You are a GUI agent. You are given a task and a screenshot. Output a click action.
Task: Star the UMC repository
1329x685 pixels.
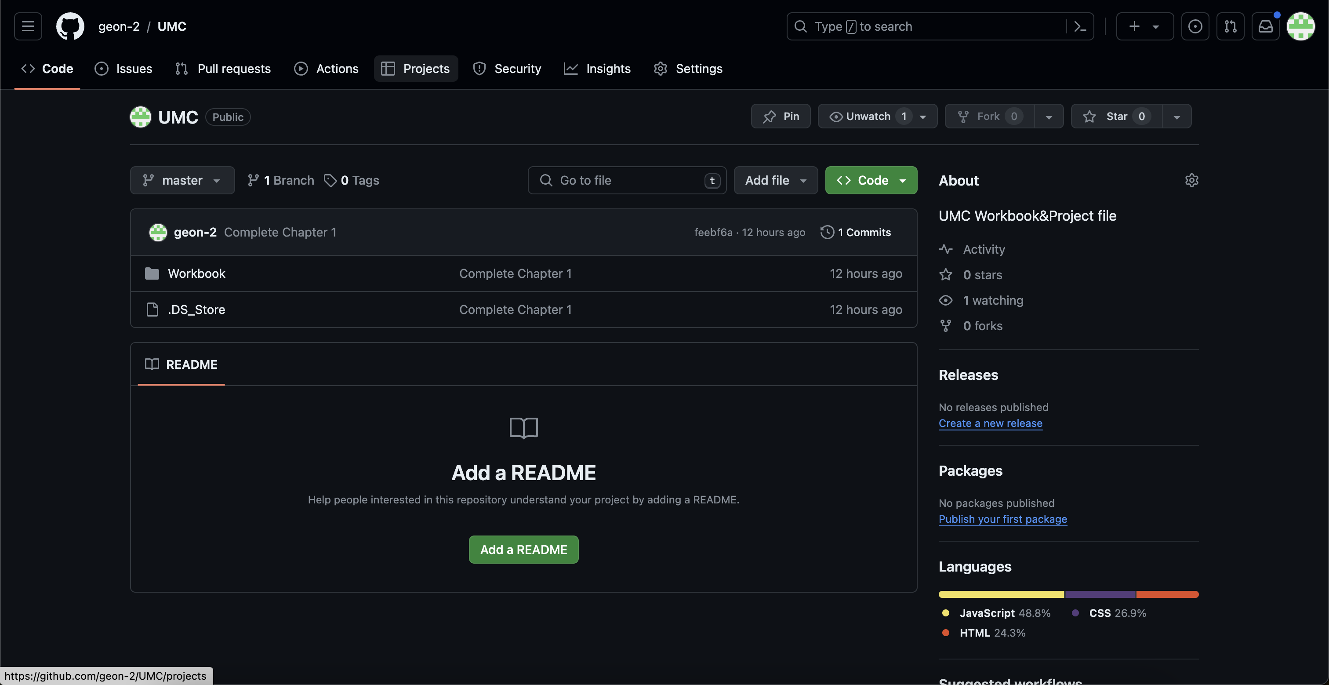pos(1116,116)
